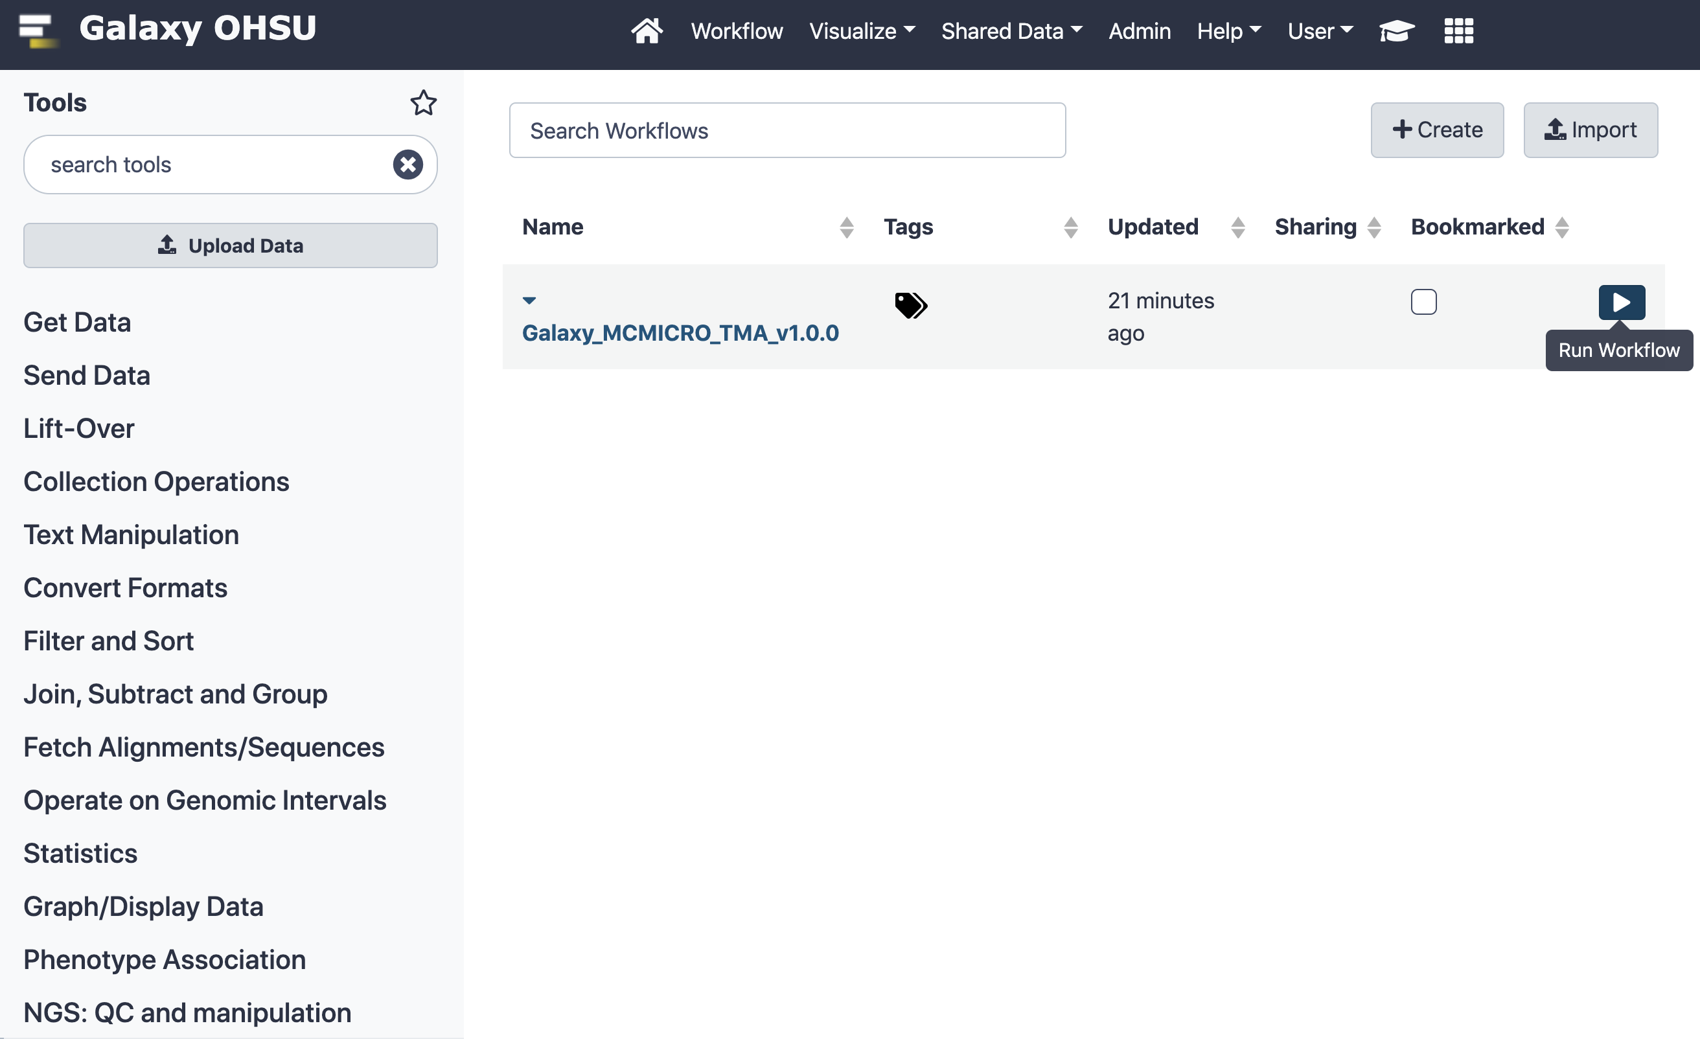Image resolution: width=1700 pixels, height=1039 pixels.
Task: Expand the Lift-Over tool section
Action: pyautogui.click(x=78, y=429)
